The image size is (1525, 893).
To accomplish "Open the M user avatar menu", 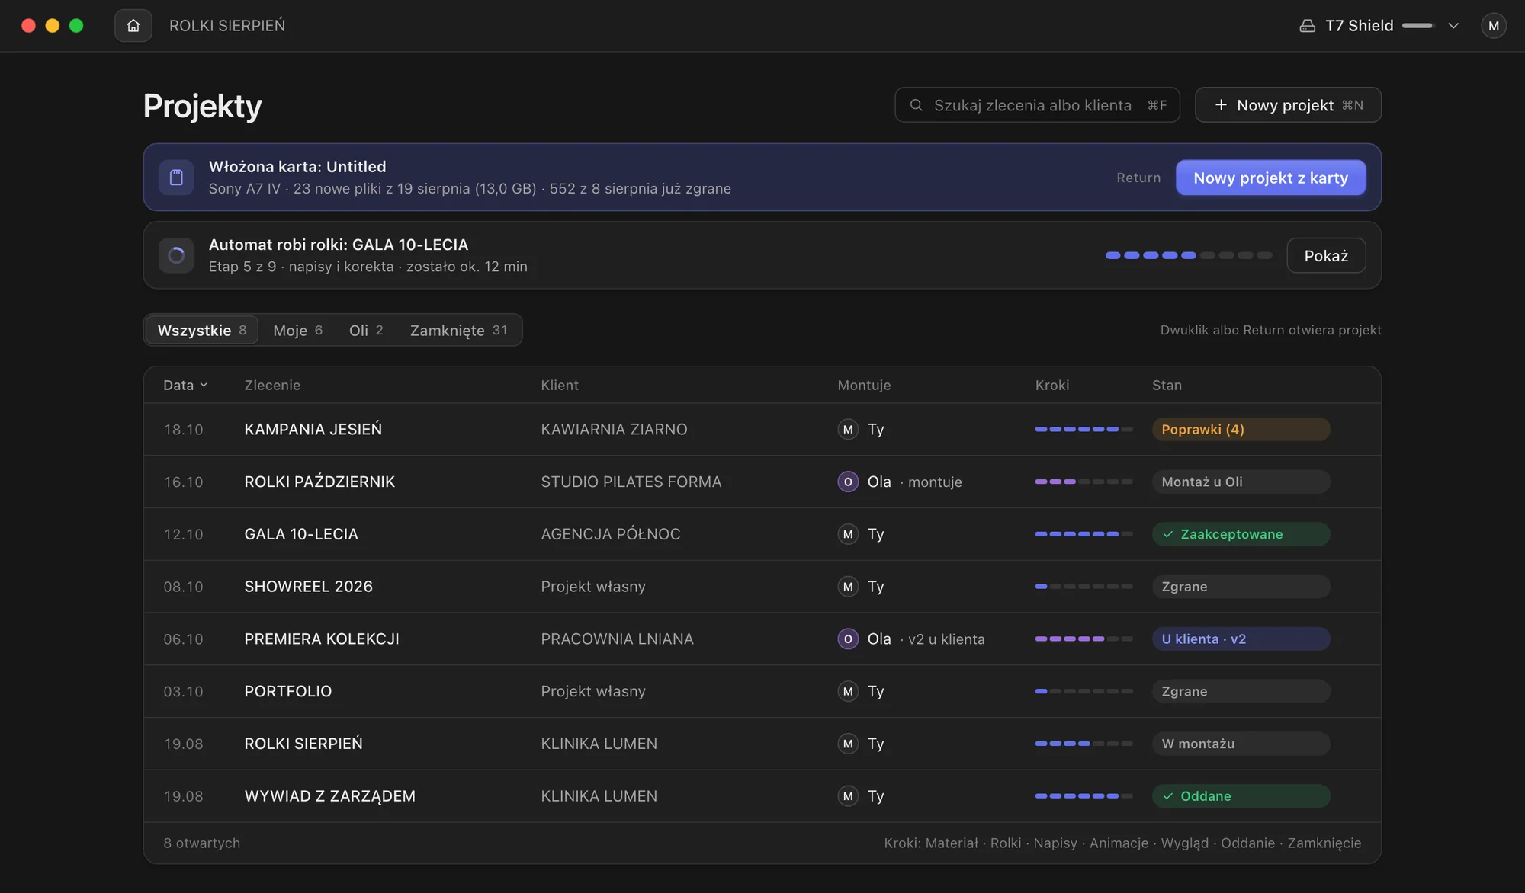I will 1493,26.
